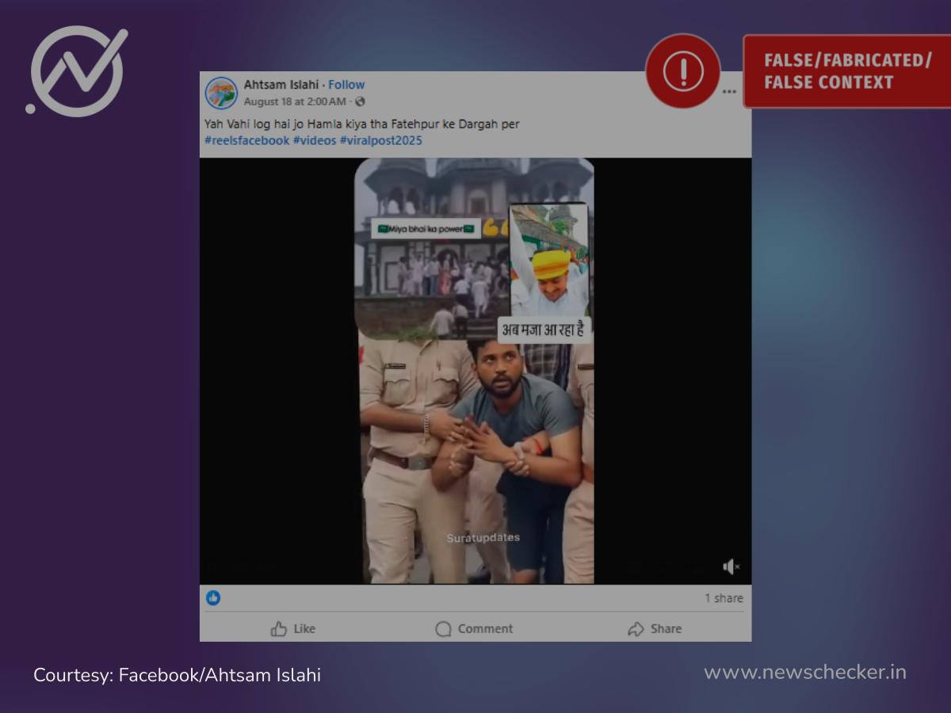Open the #reelsfacebook hashtag

click(246, 140)
